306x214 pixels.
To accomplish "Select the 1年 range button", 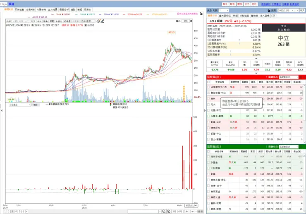I will (x=186, y=212).
